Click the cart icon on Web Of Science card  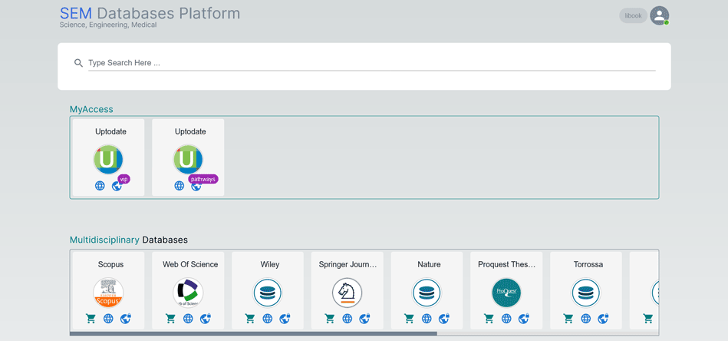click(170, 318)
